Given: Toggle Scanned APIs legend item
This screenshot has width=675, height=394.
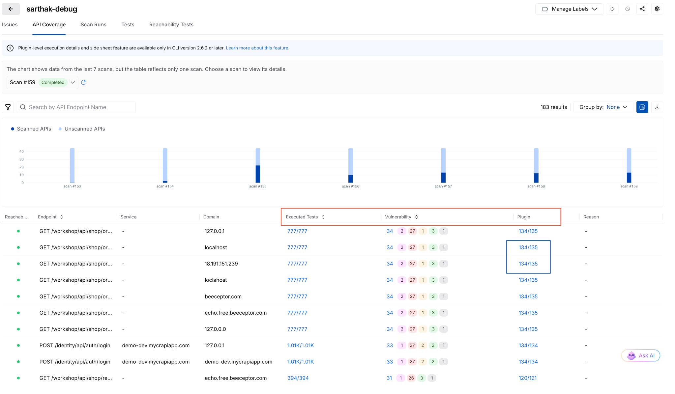Looking at the screenshot, I should (x=31, y=129).
